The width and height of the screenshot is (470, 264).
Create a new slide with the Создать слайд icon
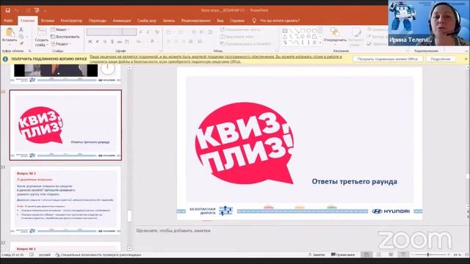(x=41, y=32)
